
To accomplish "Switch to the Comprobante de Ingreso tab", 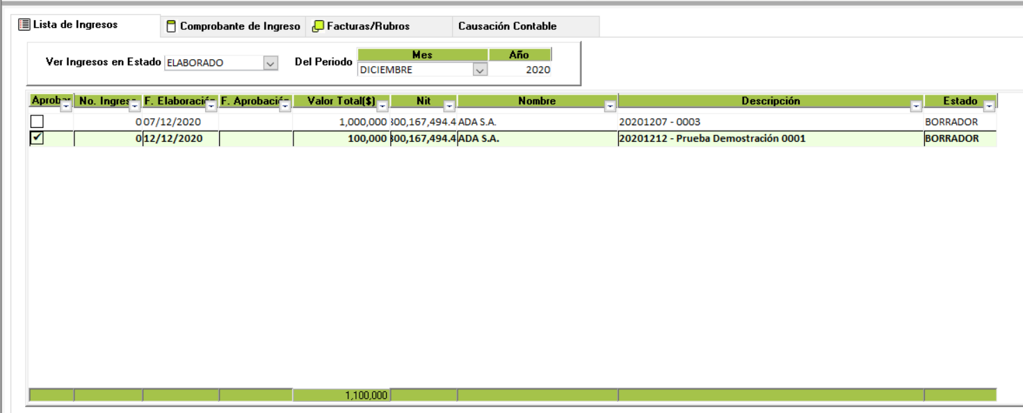I will point(234,26).
